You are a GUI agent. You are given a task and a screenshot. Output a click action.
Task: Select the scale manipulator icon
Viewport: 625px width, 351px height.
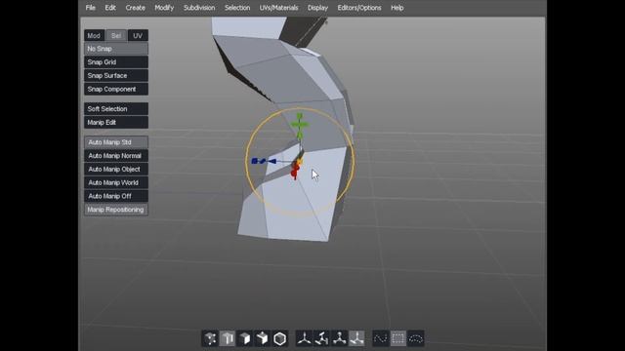(339, 338)
